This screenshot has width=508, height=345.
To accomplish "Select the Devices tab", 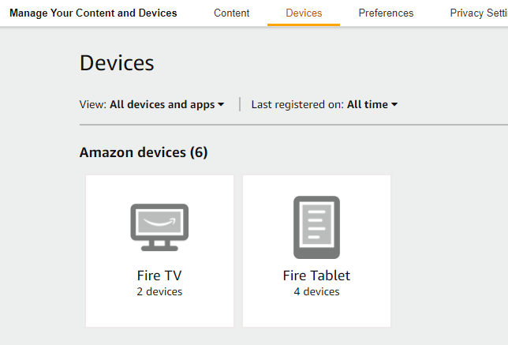I will (304, 13).
